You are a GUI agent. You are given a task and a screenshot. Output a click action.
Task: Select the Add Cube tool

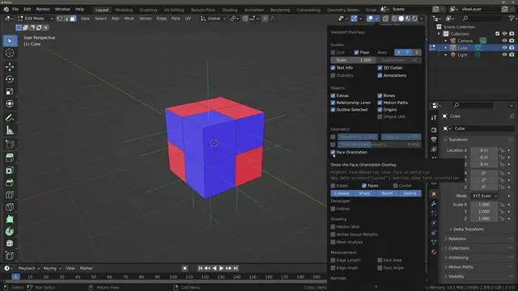point(10,144)
